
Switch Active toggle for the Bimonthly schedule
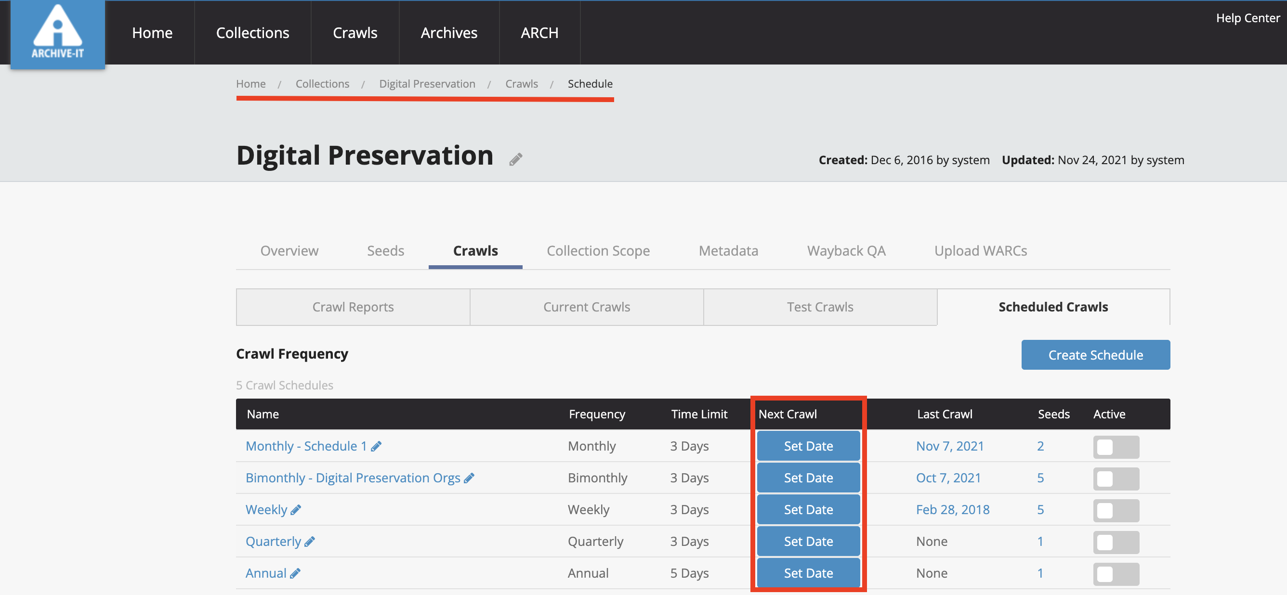(x=1116, y=479)
